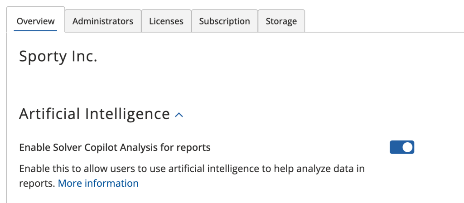The image size is (464, 203).
Task: Hide AI settings using the heading arrow
Action: (179, 115)
